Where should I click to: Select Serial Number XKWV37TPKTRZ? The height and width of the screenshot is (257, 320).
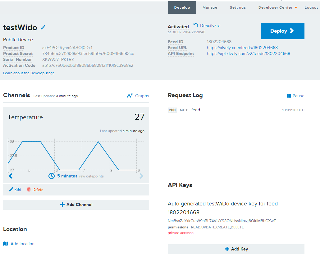pyautogui.click(x=58, y=59)
